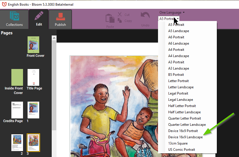Click the Edit tab pencil icon
Viewport: 239px width, 157px height.
(x=39, y=16)
